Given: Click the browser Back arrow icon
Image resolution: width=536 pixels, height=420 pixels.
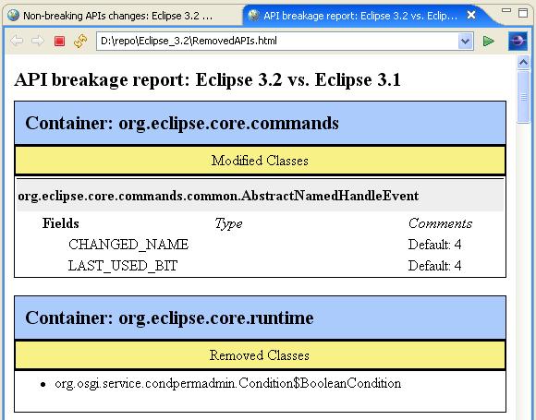Looking at the screenshot, I should pos(17,41).
